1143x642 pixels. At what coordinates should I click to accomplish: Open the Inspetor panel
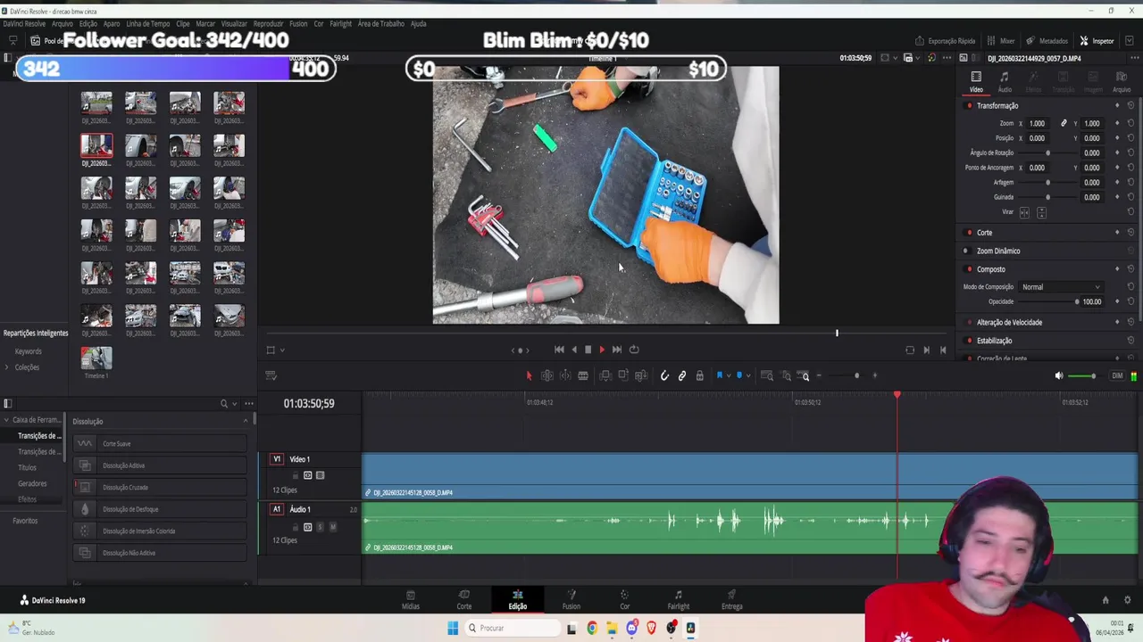click(1097, 41)
